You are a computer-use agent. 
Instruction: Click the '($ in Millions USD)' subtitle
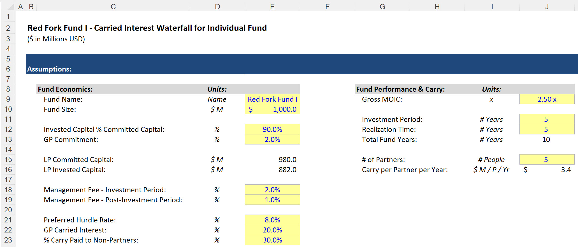pyautogui.click(x=56, y=39)
